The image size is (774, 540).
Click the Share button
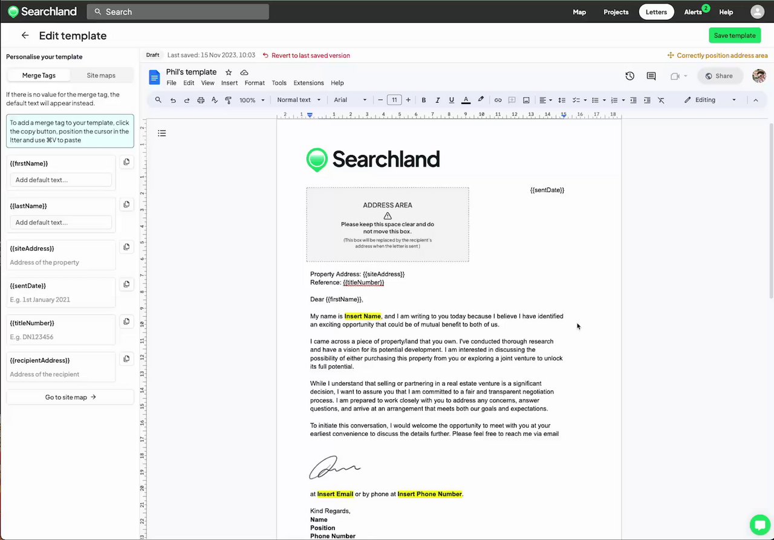point(720,76)
